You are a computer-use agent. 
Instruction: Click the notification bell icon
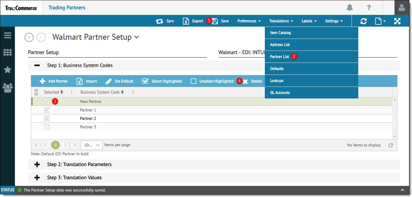tap(350, 8)
